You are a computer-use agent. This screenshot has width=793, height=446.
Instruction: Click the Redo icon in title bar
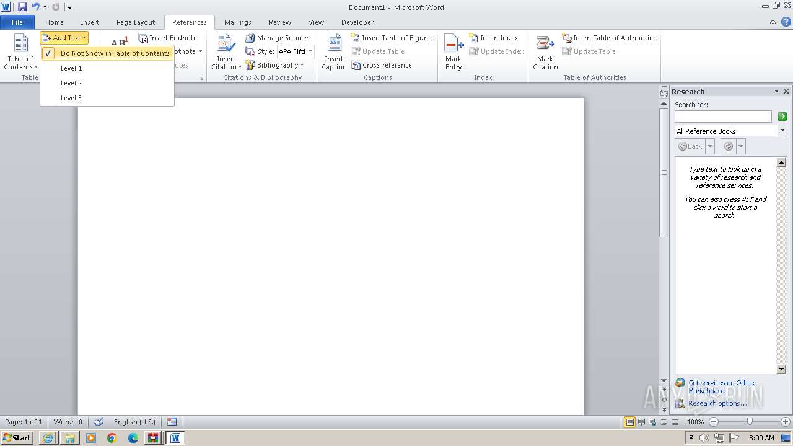pos(56,7)
